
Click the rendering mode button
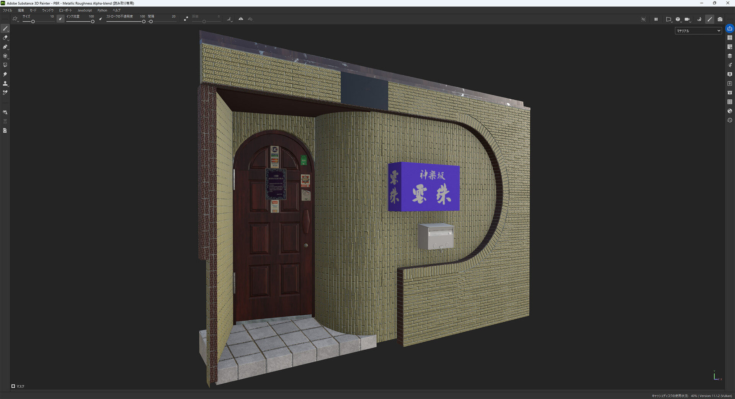699,19
